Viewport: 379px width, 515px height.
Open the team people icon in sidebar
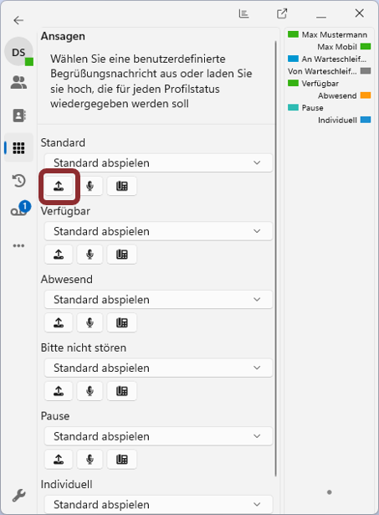pyautogui.click(x=18, y=82)
